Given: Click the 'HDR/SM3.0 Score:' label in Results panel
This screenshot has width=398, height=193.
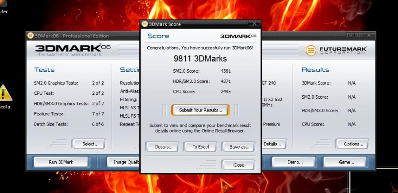Looking at the screenshot, I should (320, 110).
